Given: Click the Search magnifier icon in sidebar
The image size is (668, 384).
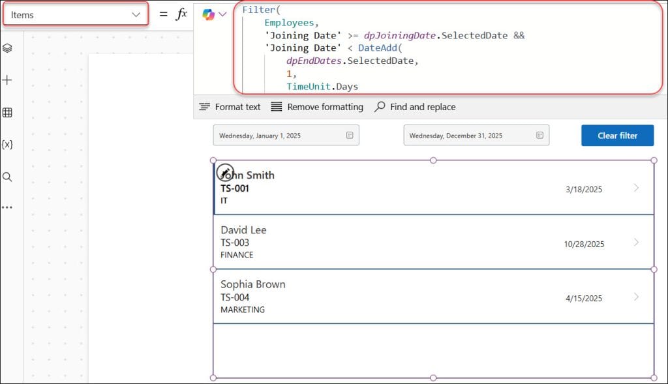Looking at the screenshot, I should tap(7, 177).
